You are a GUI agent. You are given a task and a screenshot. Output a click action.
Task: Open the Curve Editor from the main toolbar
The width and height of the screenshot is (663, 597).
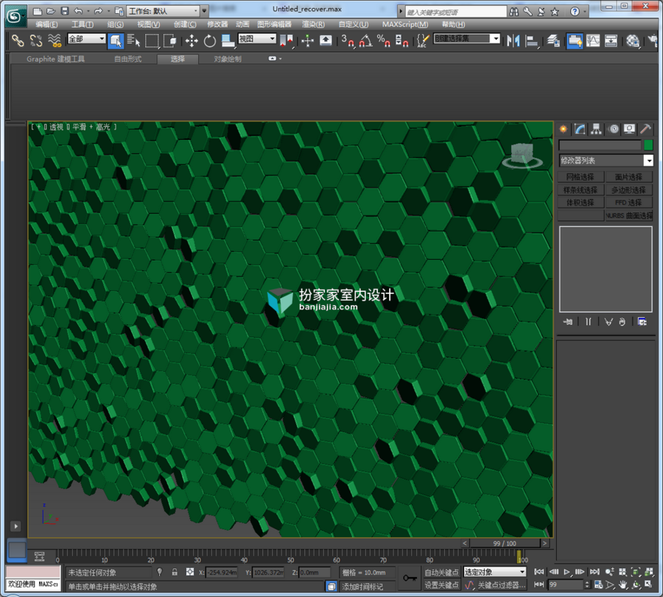click(x=593, y=41)
